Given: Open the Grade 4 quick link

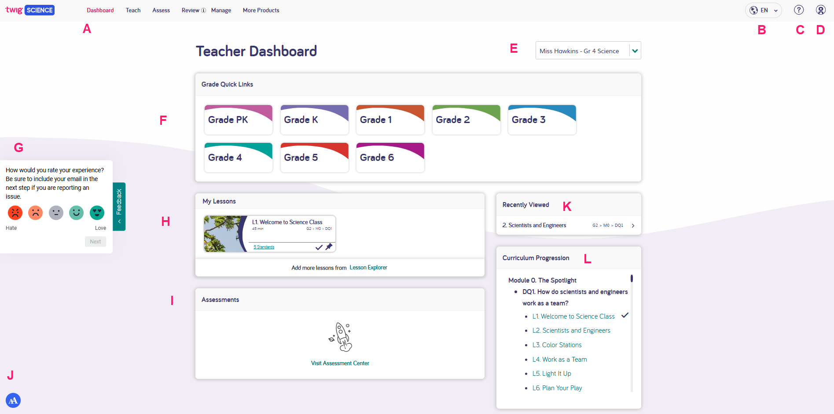Looking at the screenshot, I should [239, 157].
